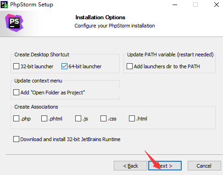Click the PhpStorm title bar icon
Viewport: 223px width, 175px height.
click(x=4, y=5)
